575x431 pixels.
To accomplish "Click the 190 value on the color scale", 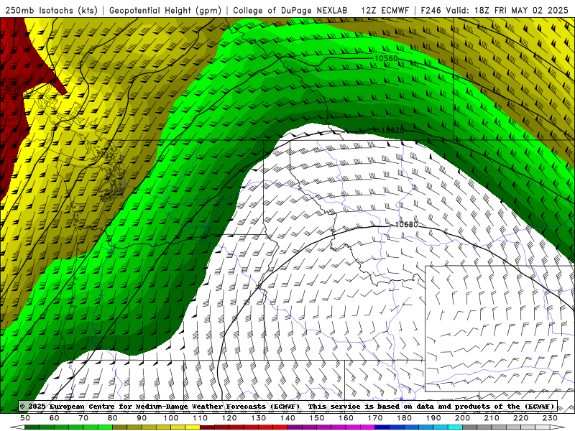I will click(433, 418).
